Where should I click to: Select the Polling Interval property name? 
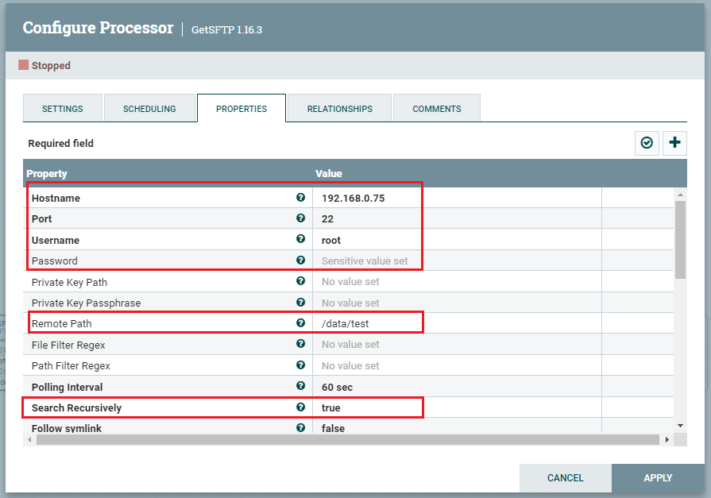(67, 387)
